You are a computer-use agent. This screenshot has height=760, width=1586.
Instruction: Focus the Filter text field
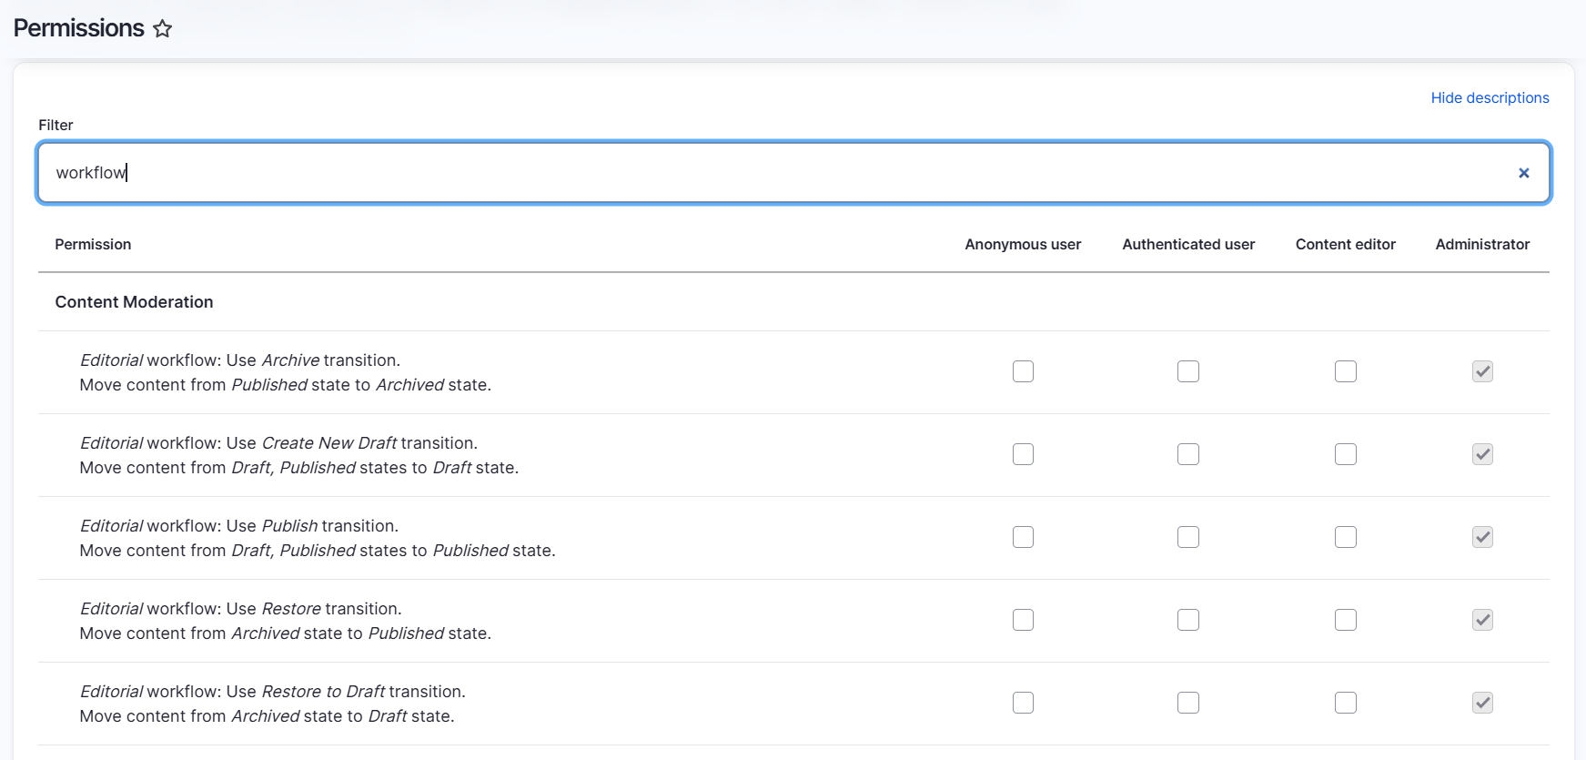(x=793, y=173)
